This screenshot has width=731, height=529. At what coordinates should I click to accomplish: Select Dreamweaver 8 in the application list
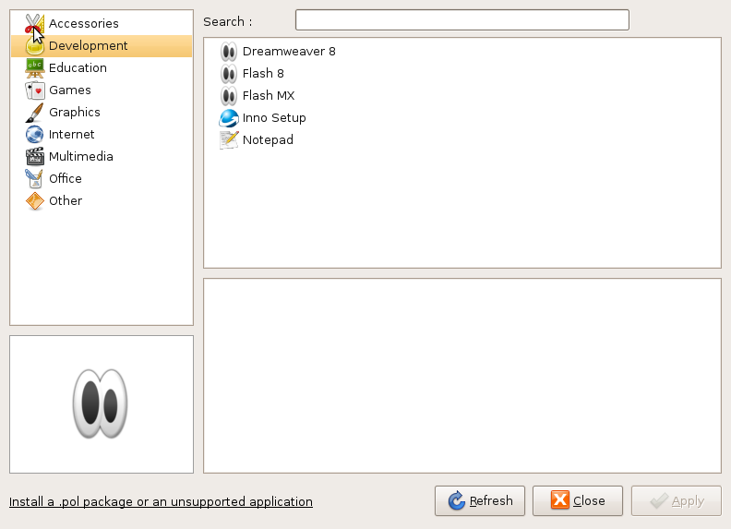[289, 52]
